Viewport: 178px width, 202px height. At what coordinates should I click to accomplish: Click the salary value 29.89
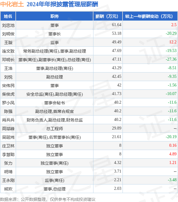117,128
